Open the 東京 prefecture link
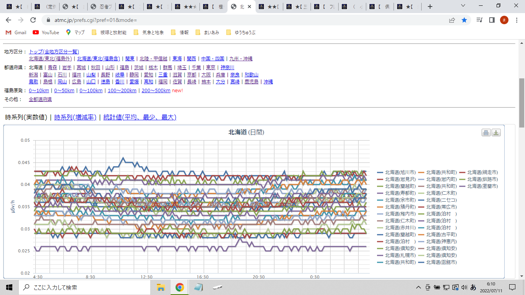This screenshot has height=295, width=525. (211, 68)
